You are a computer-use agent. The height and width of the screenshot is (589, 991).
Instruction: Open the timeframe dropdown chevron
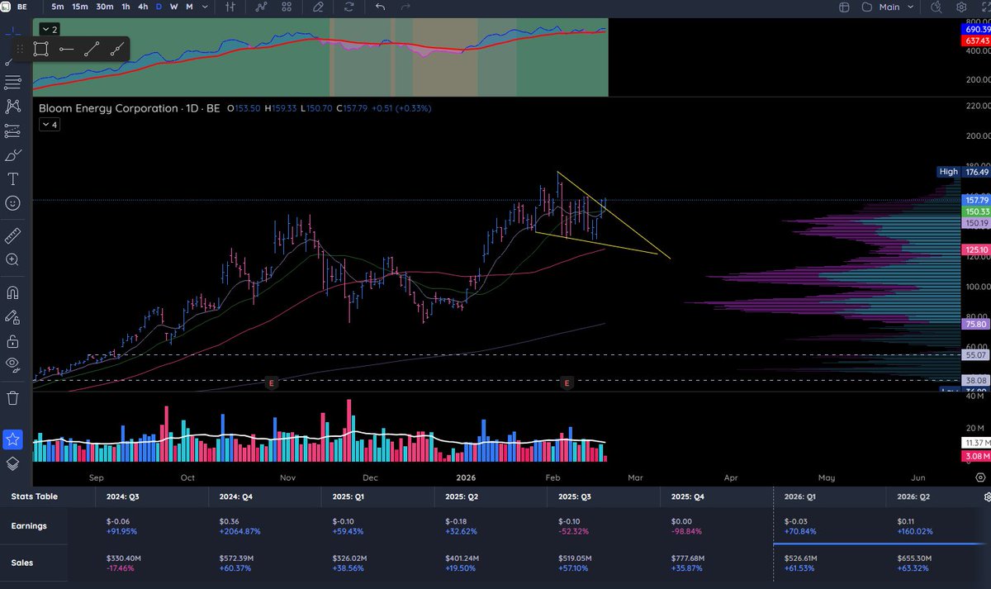(204, 7)
